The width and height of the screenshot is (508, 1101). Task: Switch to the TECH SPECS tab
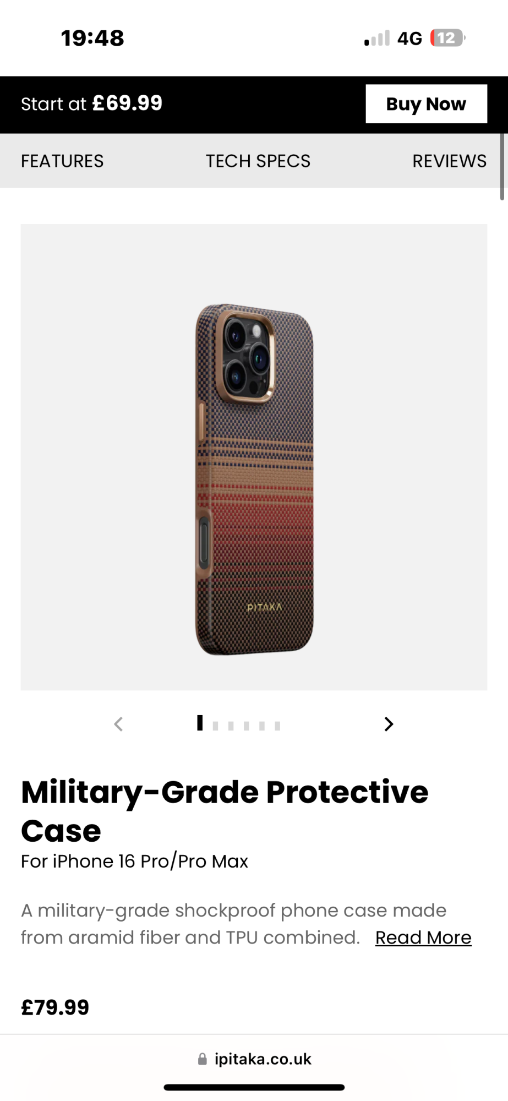coord(258,161)
